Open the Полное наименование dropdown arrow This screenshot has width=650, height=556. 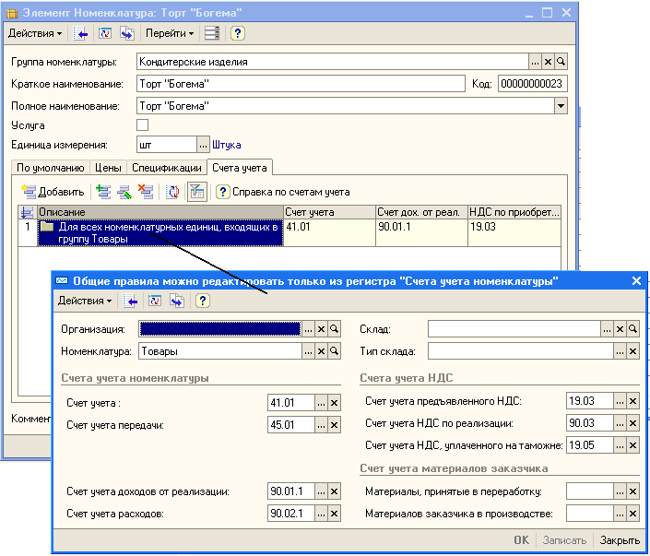(560, 106)
